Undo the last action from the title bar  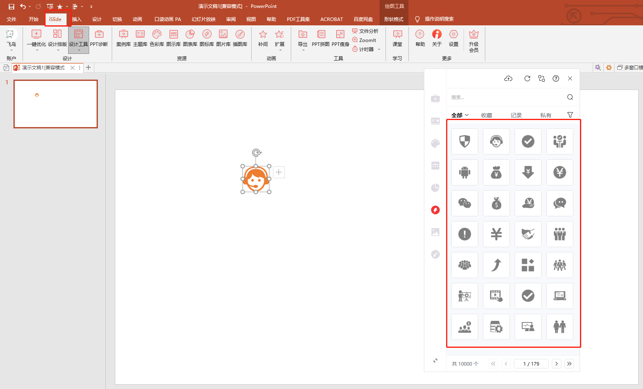click(23, 6)
